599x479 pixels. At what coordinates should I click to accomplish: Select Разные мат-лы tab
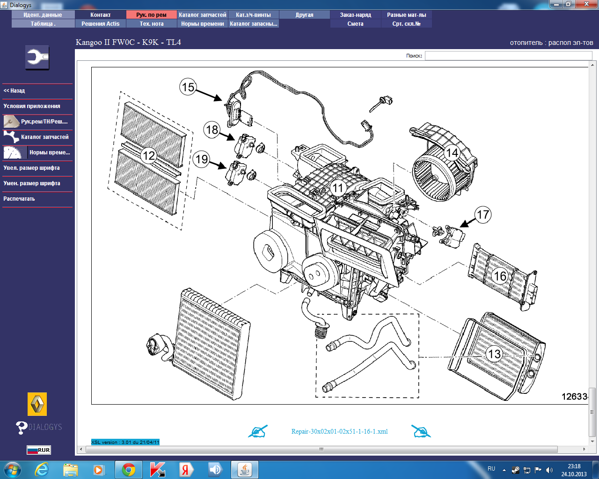[x=407, y=15]
